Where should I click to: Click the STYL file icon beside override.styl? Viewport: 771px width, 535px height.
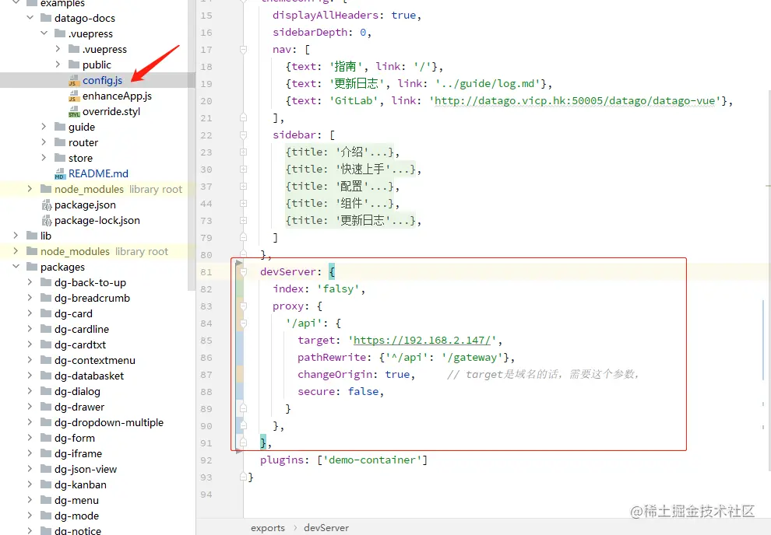[x=74, y=112]
